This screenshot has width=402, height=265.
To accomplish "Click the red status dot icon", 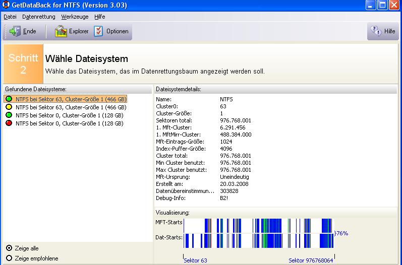I will (9, 123).
